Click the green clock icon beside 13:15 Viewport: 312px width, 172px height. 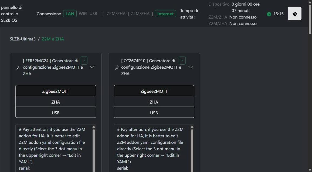point(269,14)
